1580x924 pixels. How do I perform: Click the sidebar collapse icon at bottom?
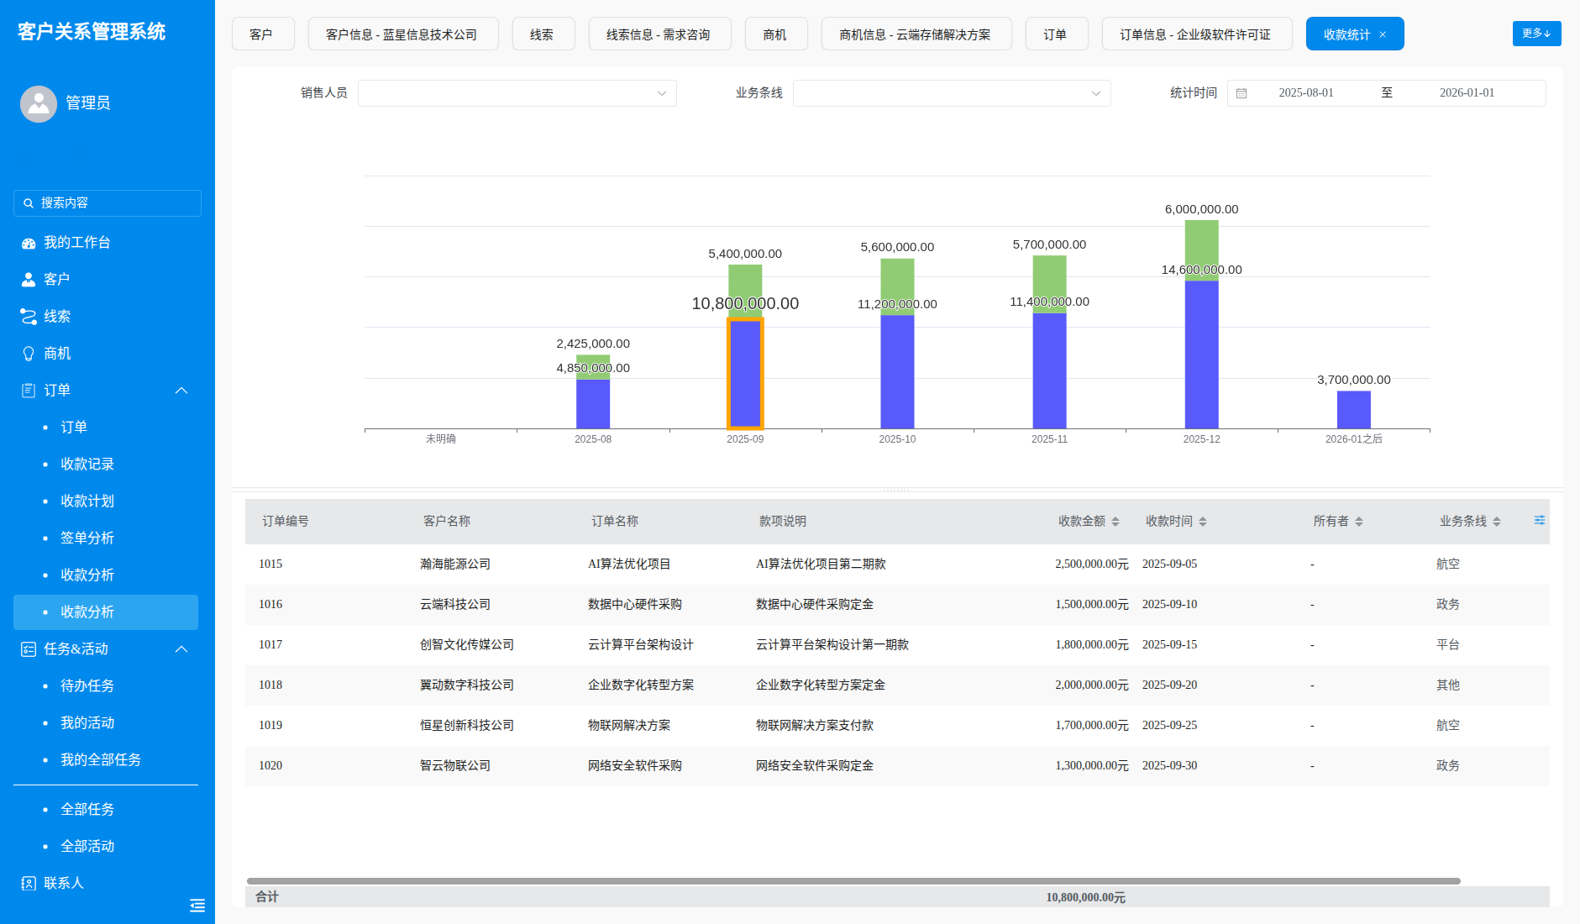[x=197, y=905]
